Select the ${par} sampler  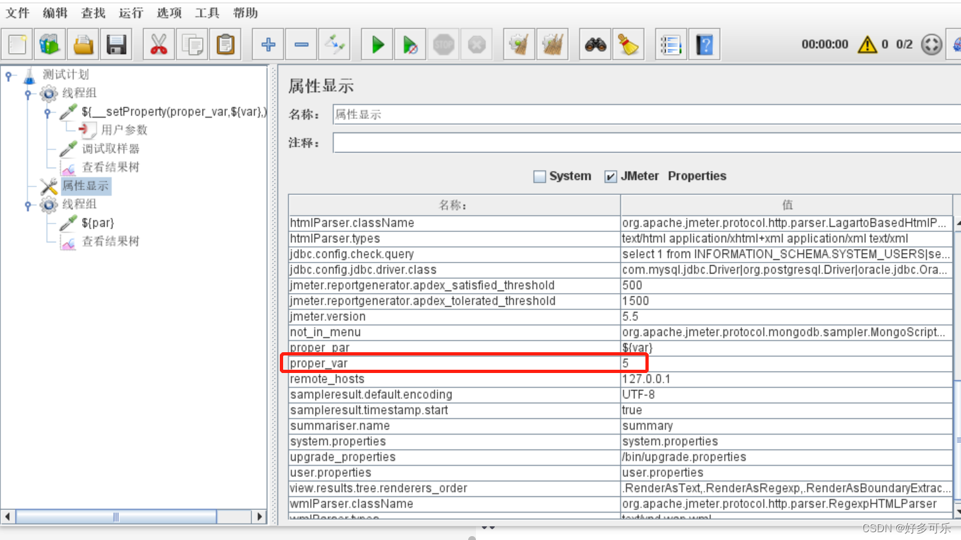coord(97,223)
